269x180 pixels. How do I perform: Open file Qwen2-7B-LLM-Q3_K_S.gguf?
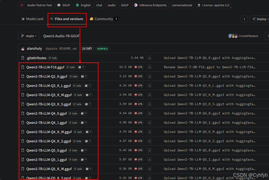point(49,104)
